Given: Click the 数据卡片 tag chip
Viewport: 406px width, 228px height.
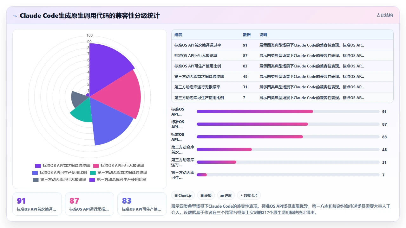Looking at the screenshot, I should tap(249, 195).
